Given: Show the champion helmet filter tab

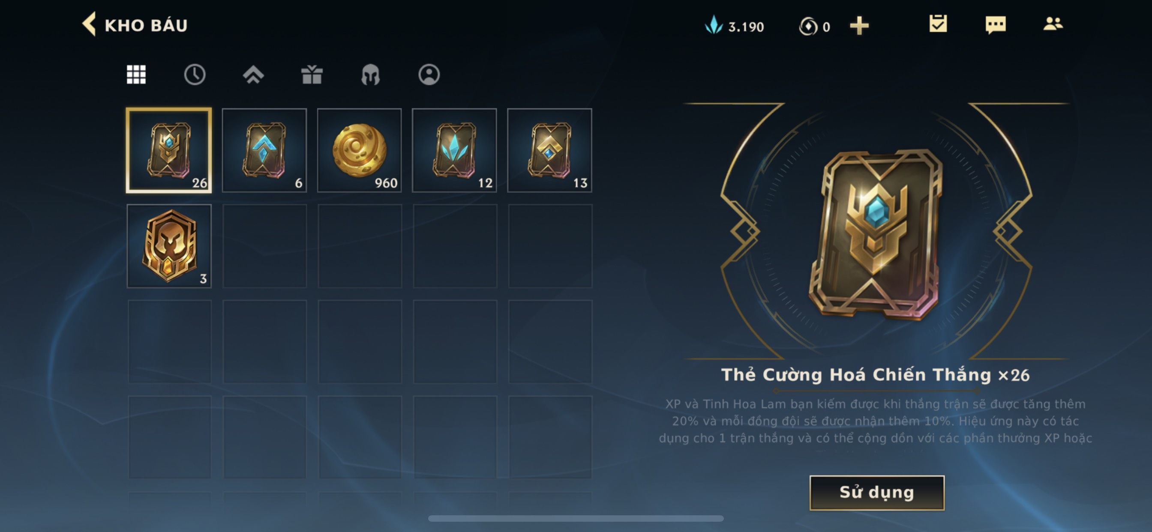Looking at the screenshot, I should coord(370,75).
